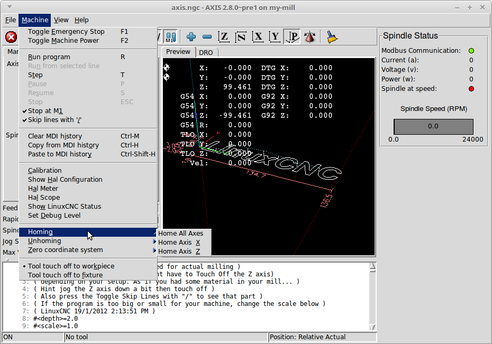This screenshot has width=492, height=344.
Task: Launch Hal Scope
Action: pyautogui.click(x=88, y=198)
